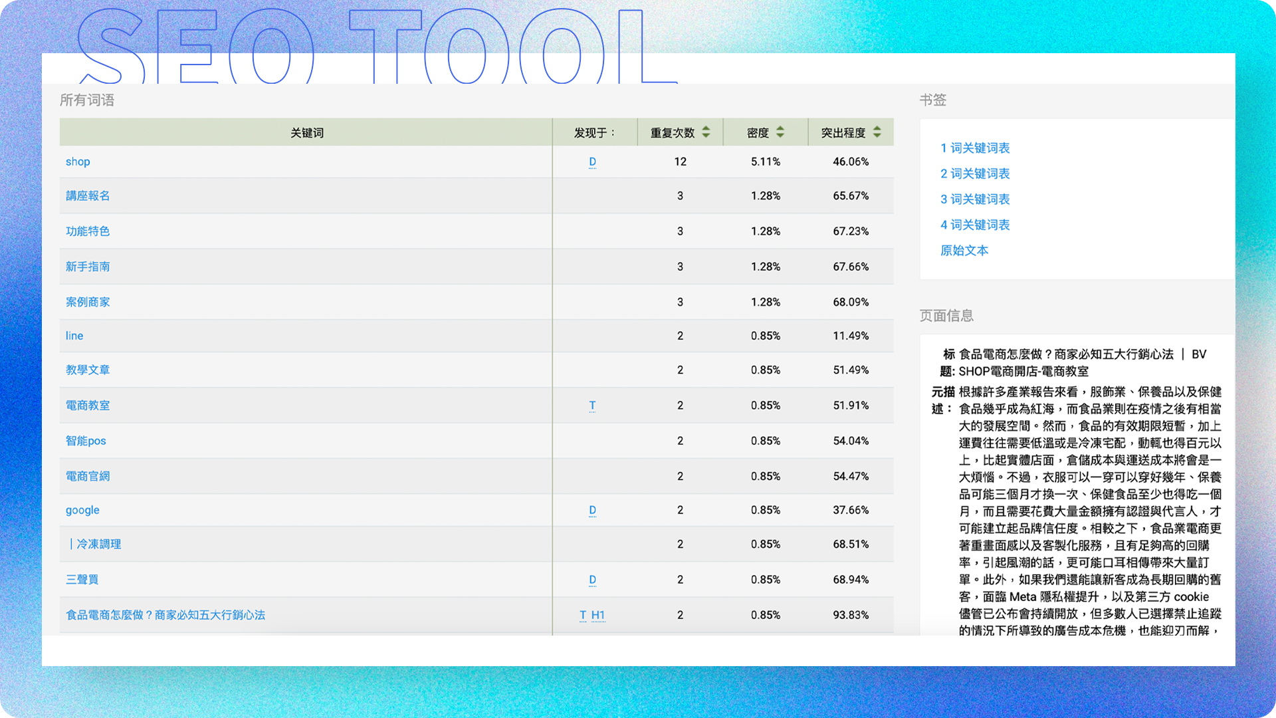Click the 冷凍調理 keyword link
The height and width of the screenshot is (718, 1276).
pos(94,544)
